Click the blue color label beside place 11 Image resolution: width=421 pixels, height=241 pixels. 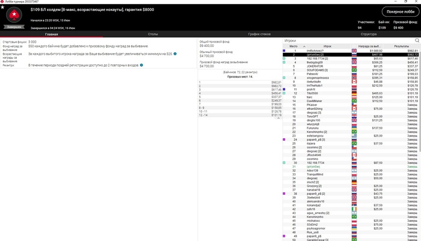click(x=284, y=90)
